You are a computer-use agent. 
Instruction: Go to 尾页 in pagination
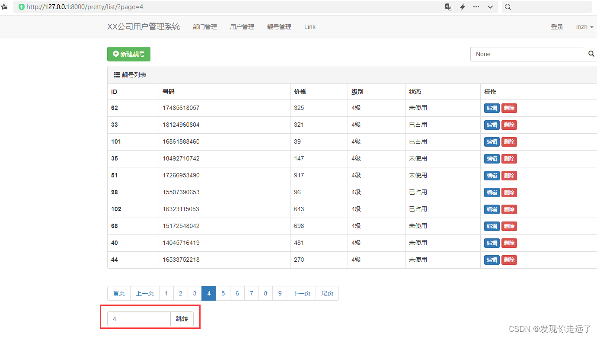[327, 293]
